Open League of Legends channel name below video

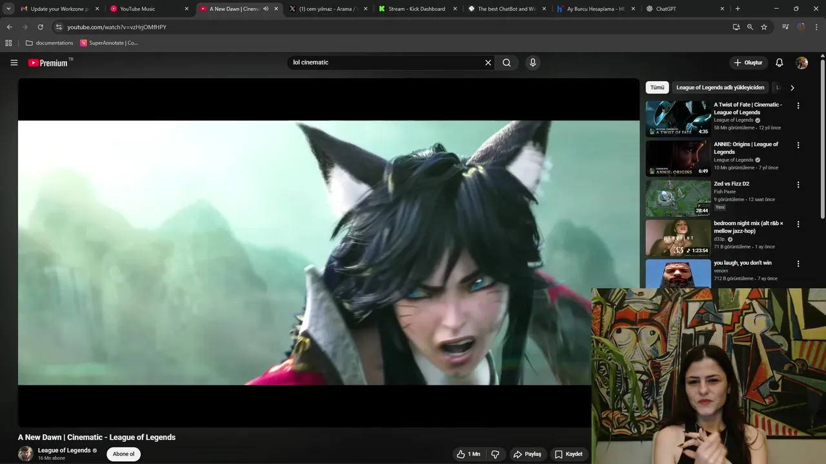tap(65, 450)
